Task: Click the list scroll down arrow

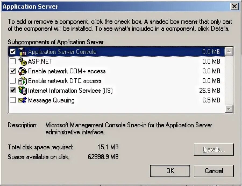Action: click(x=229, y=109)
